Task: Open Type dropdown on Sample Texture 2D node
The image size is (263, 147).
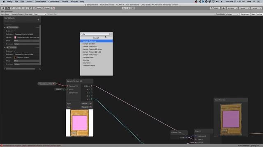Action: (x=86, y=104)
